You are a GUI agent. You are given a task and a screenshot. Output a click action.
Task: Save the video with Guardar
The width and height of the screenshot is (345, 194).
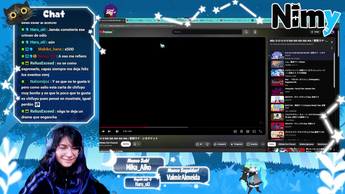tap(252, 144)
